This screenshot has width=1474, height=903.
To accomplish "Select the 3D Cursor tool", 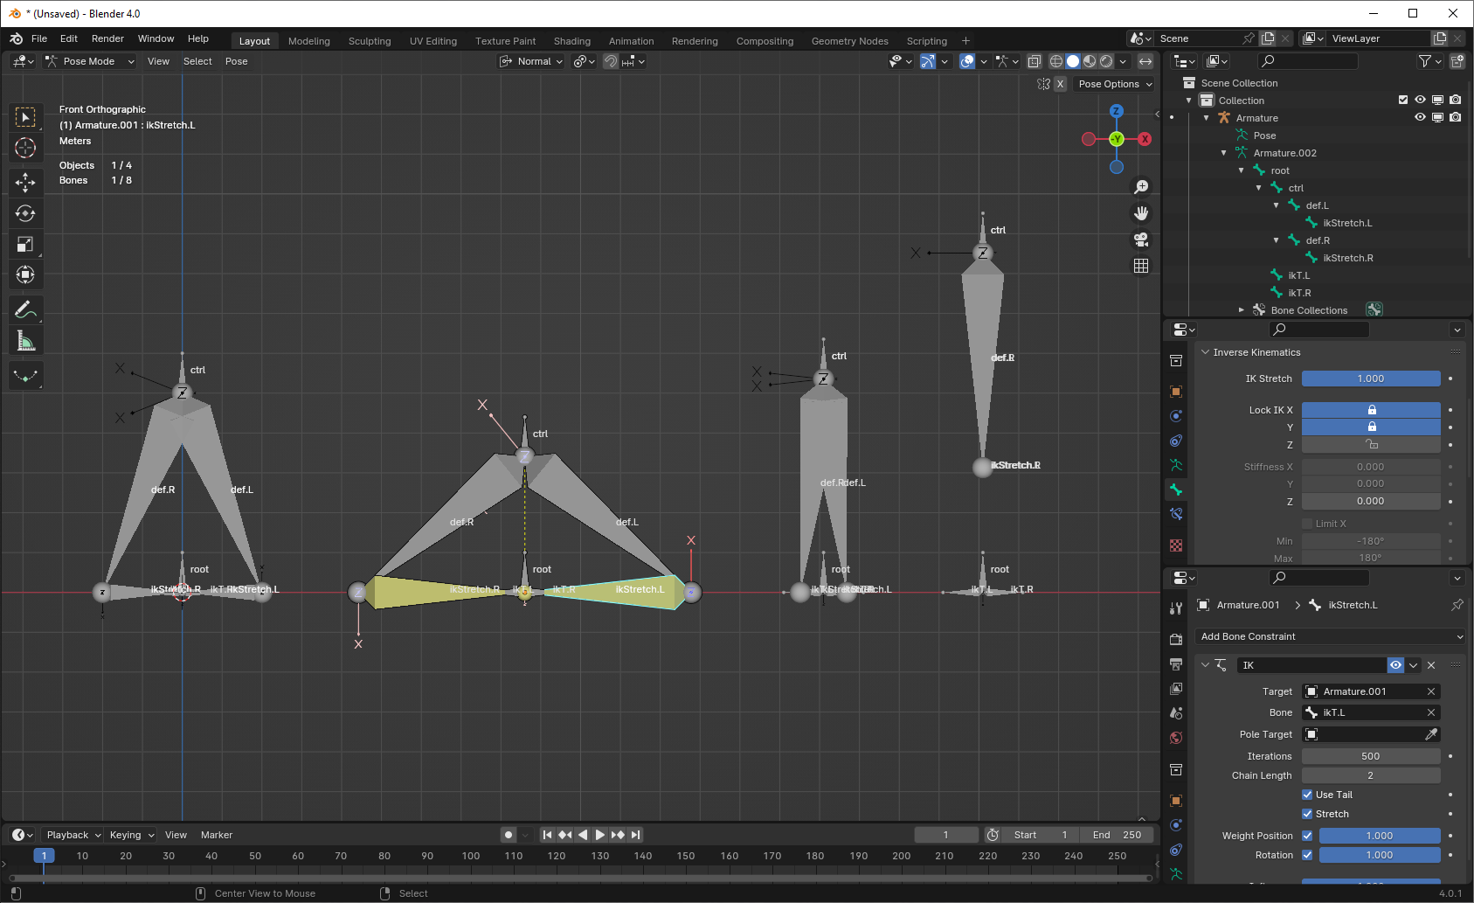I will click(25, 148).
